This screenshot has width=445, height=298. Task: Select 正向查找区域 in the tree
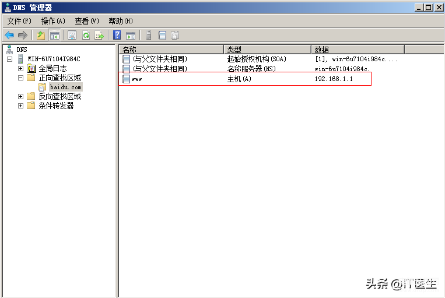(x=60, y=78)
